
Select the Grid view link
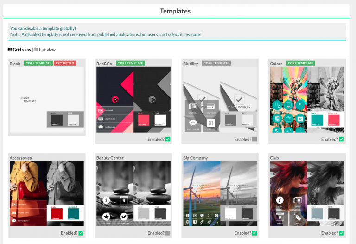22,50
